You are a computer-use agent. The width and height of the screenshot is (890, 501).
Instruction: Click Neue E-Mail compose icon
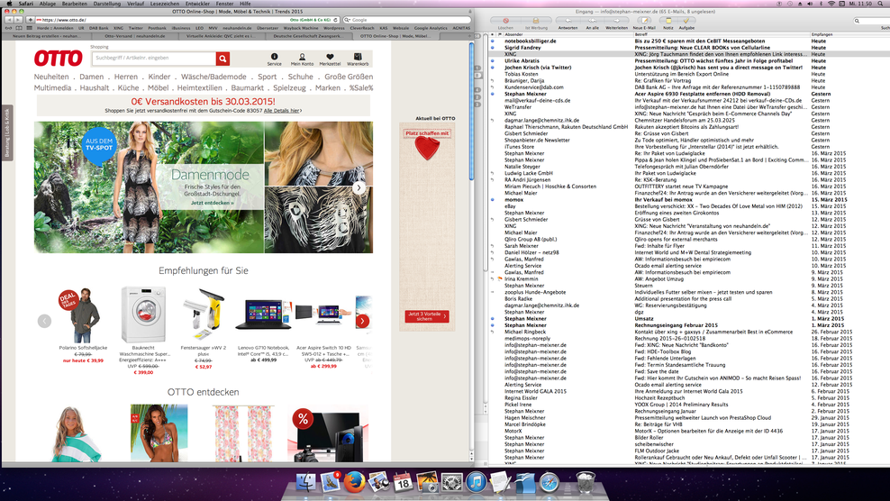644,21
